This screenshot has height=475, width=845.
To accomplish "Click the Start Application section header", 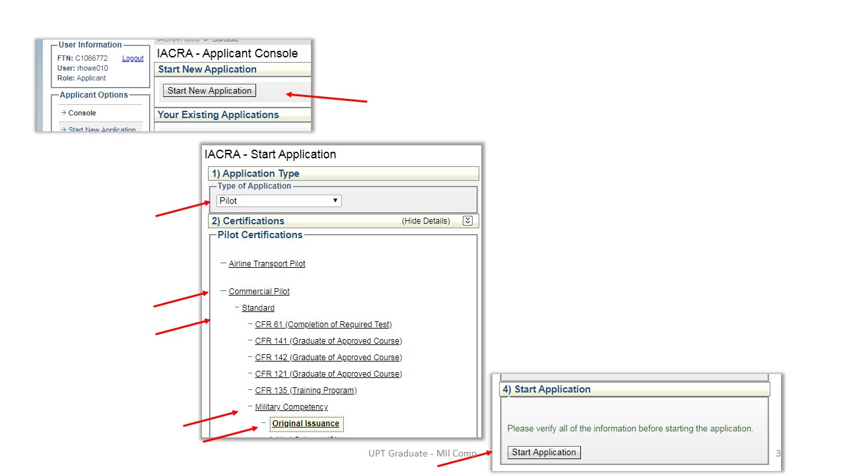I will [634, 389].
